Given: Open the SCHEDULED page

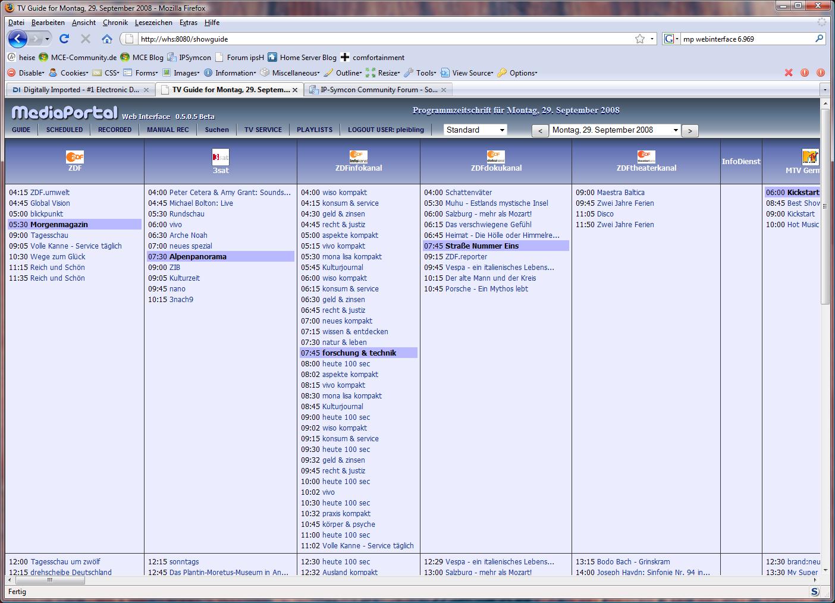Looking at the screenshot, I should (64, 130).
